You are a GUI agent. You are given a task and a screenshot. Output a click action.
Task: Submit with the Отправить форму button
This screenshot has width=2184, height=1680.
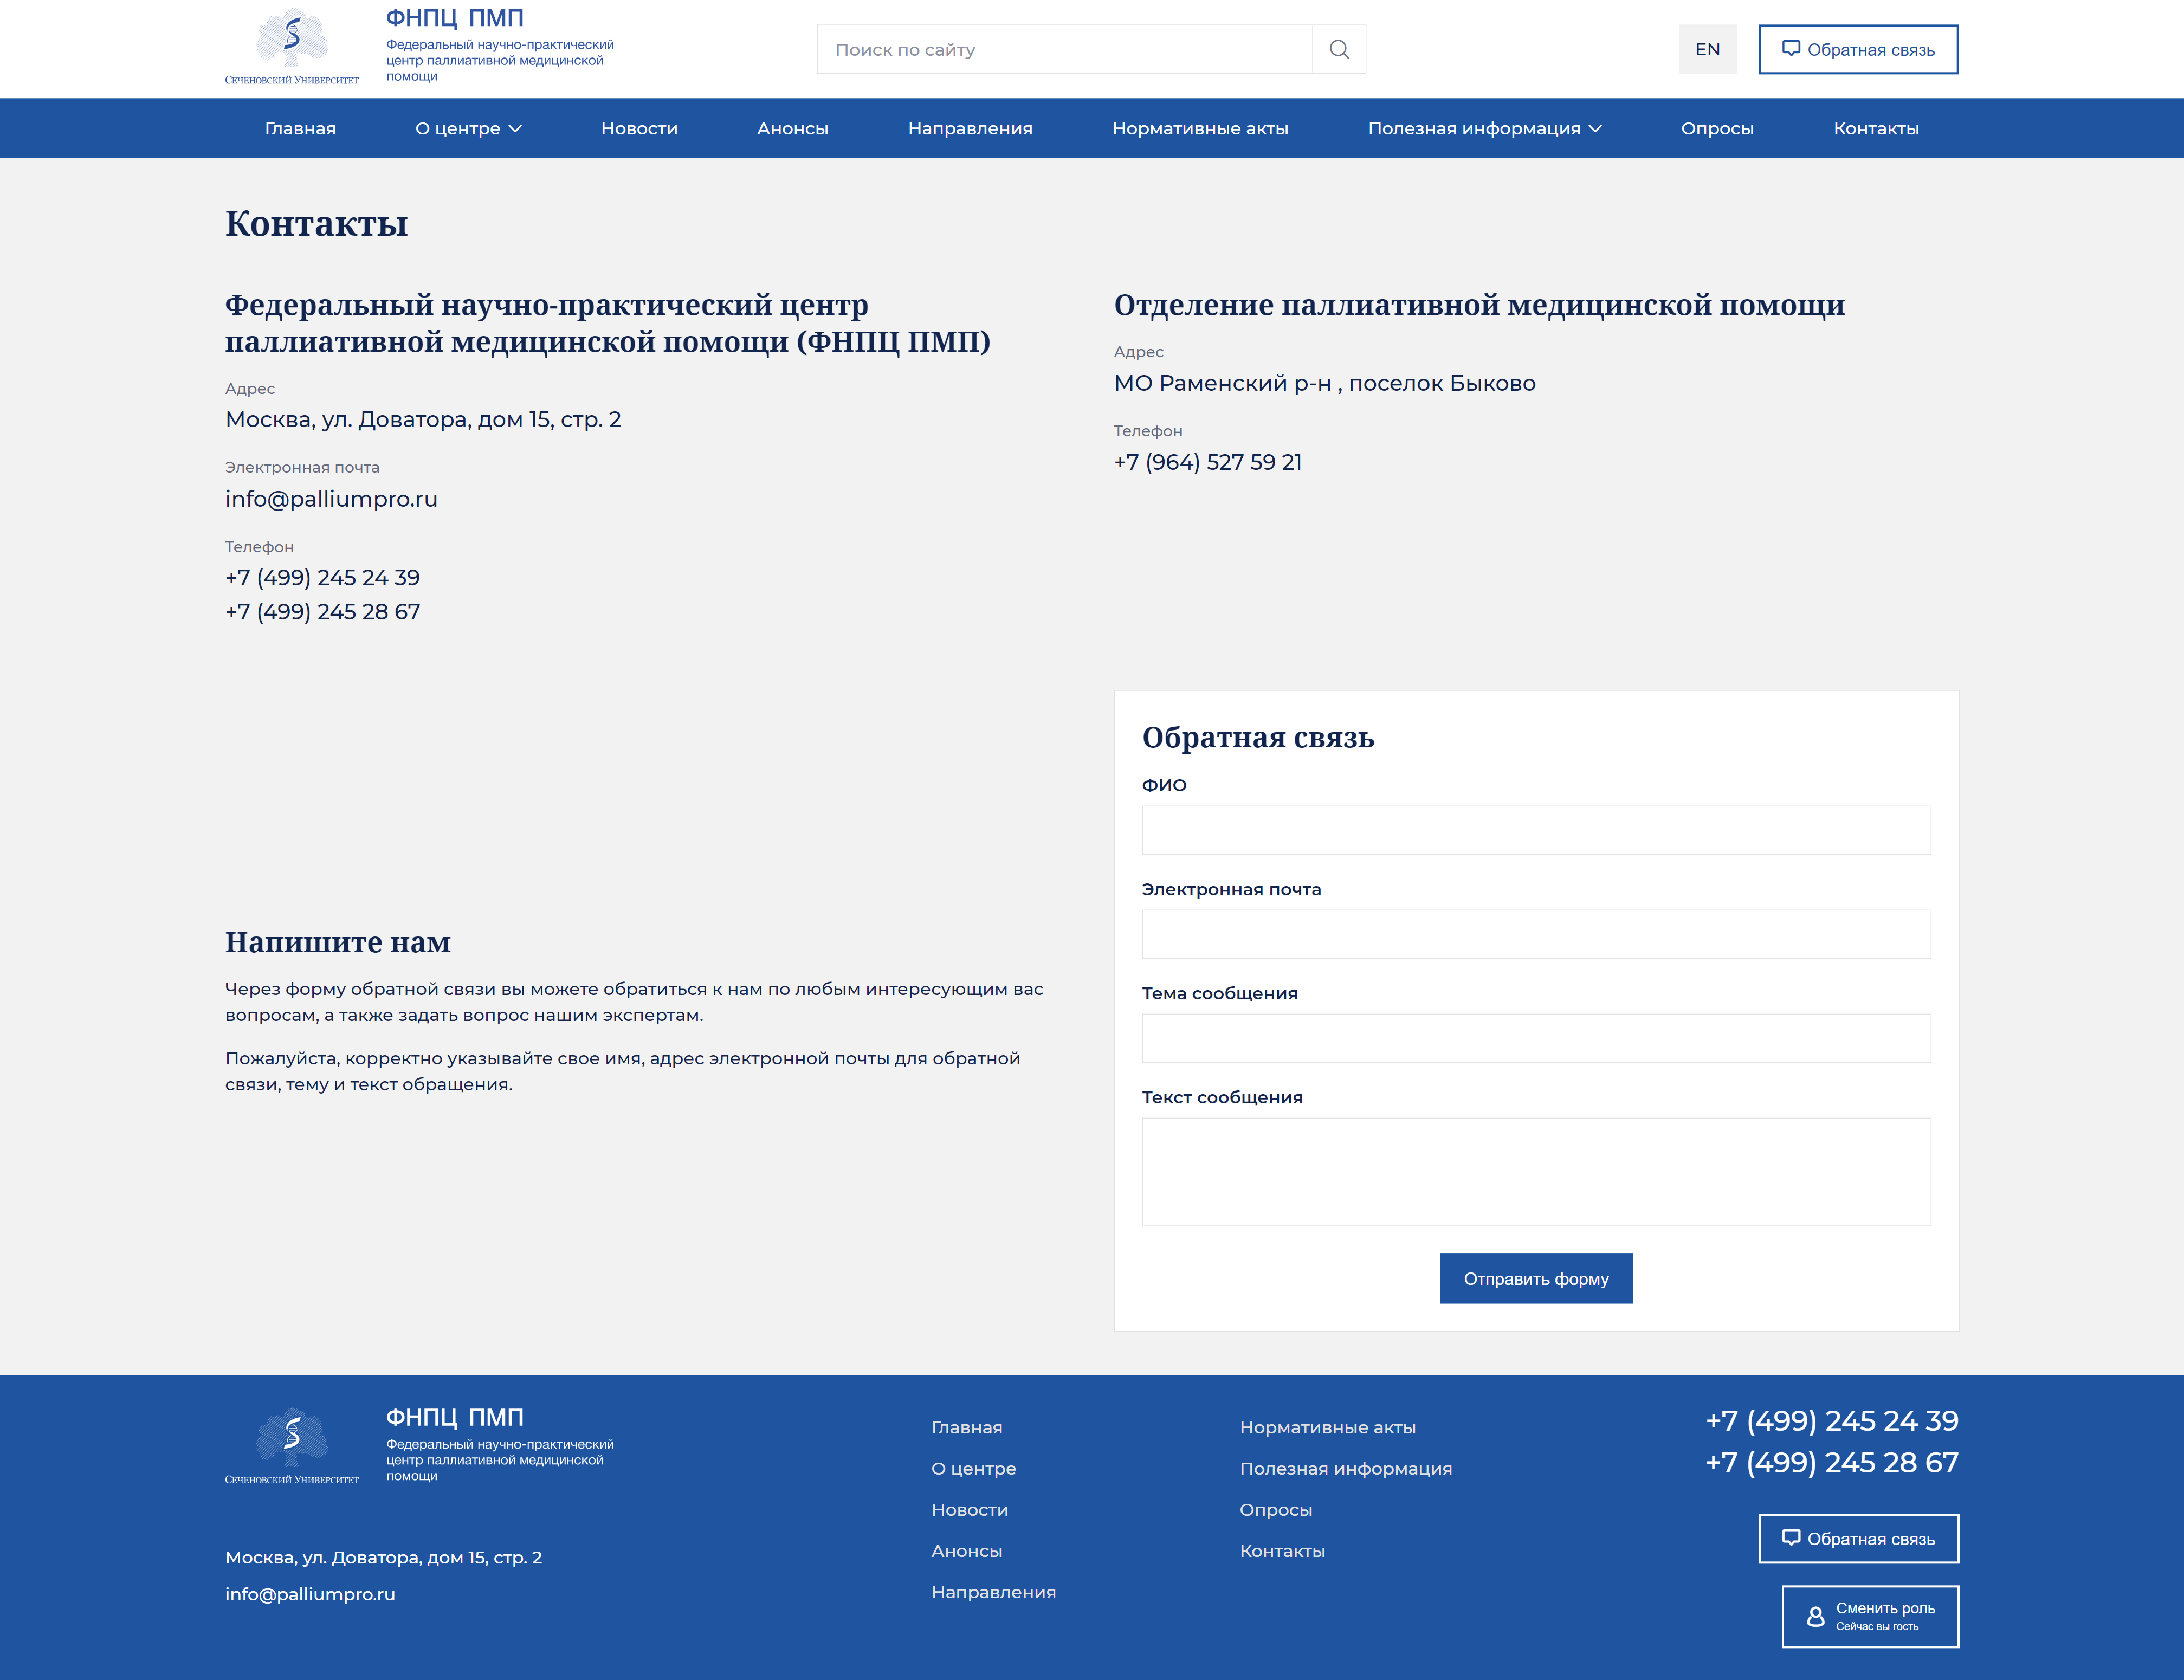click(x=1536, y=1278)
